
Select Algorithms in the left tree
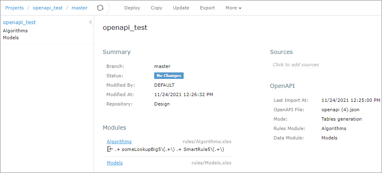click(15, 31)
